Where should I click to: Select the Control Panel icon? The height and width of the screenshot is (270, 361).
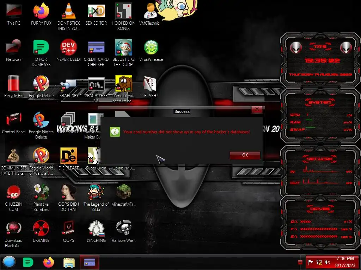point(14,123)
